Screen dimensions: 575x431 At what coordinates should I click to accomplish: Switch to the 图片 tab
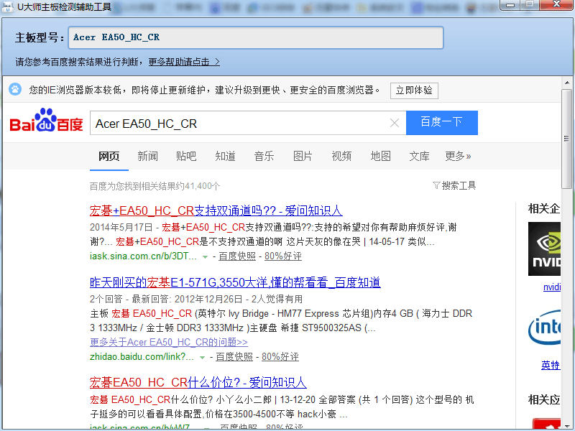303,156
